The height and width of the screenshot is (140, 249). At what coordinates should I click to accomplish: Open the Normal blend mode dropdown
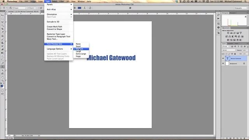click(229, 50)
